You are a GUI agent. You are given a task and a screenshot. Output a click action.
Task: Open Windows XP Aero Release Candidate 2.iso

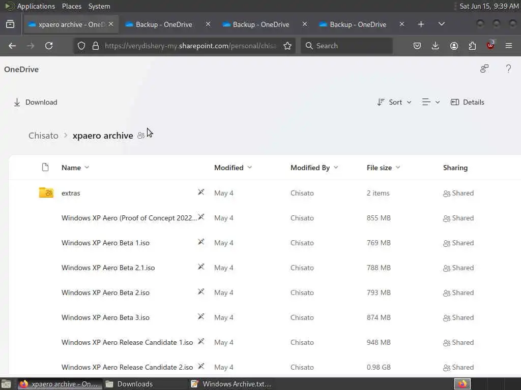[x=127, y=367]
